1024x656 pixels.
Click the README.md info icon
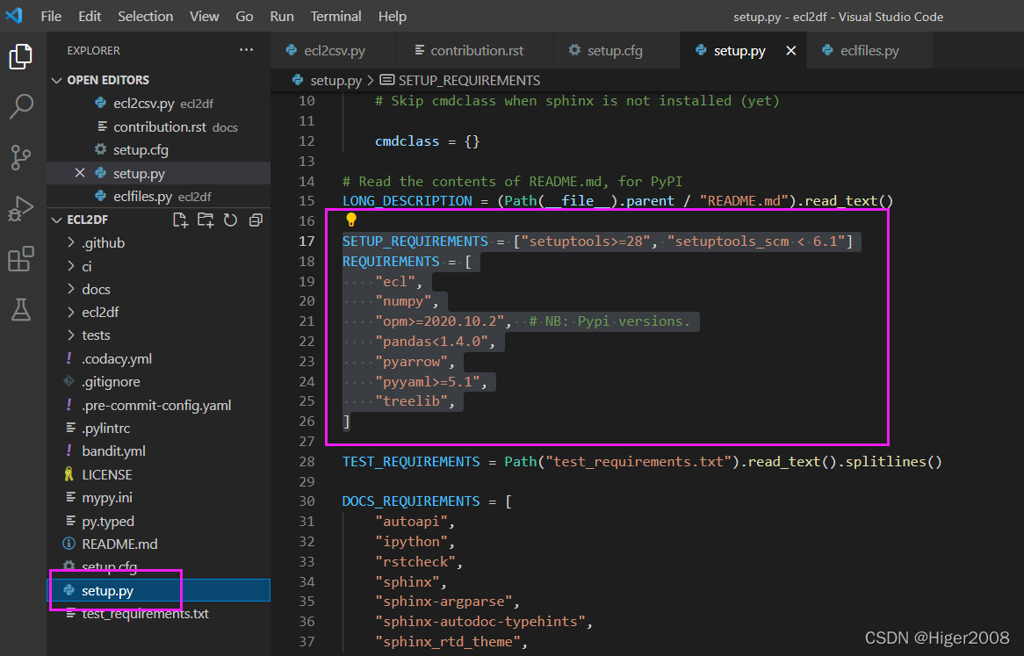[x=69, y=544]
